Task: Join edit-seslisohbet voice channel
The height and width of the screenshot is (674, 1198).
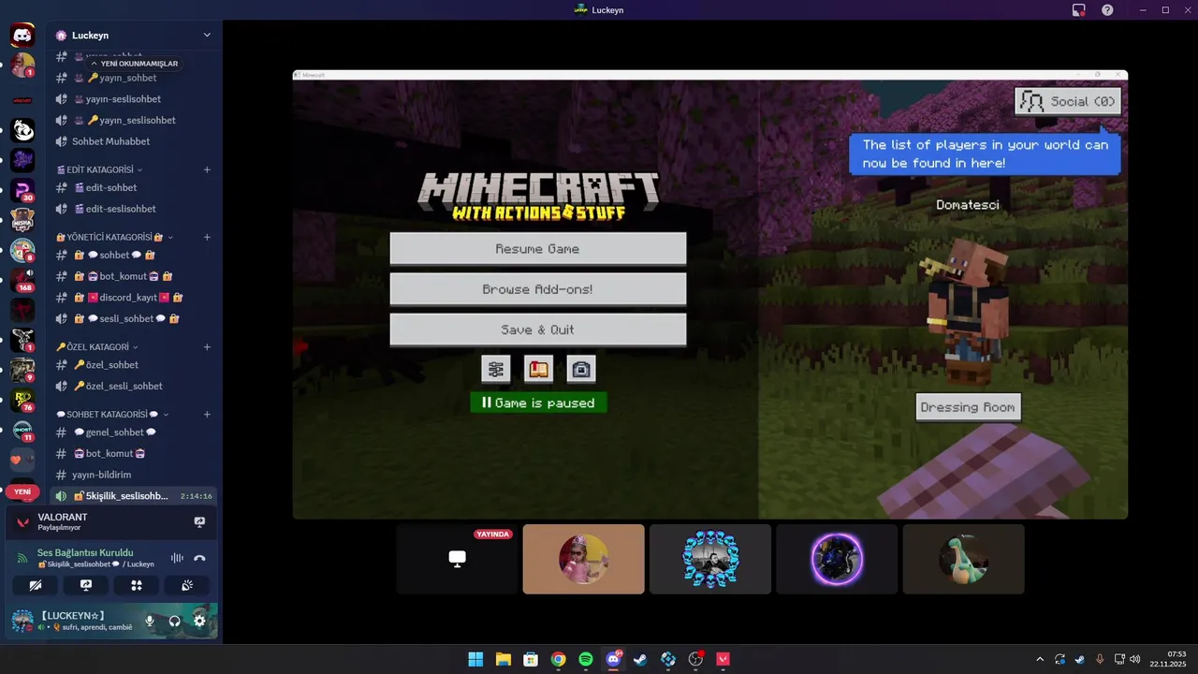Action: pyautogui.click(x=133, y=209)
